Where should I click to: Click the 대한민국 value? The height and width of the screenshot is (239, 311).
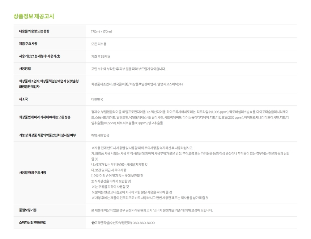click(x=97, y=99)
